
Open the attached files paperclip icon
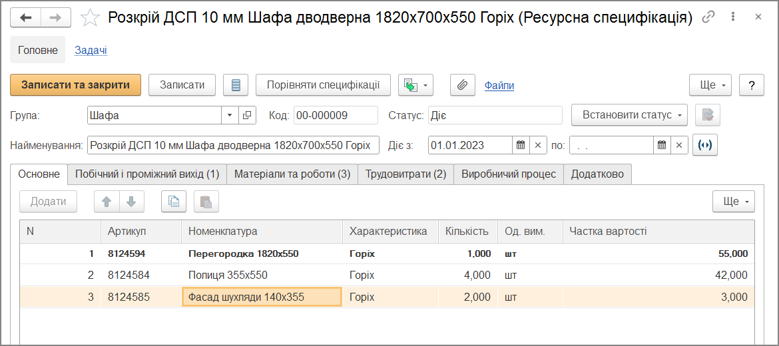462,85
